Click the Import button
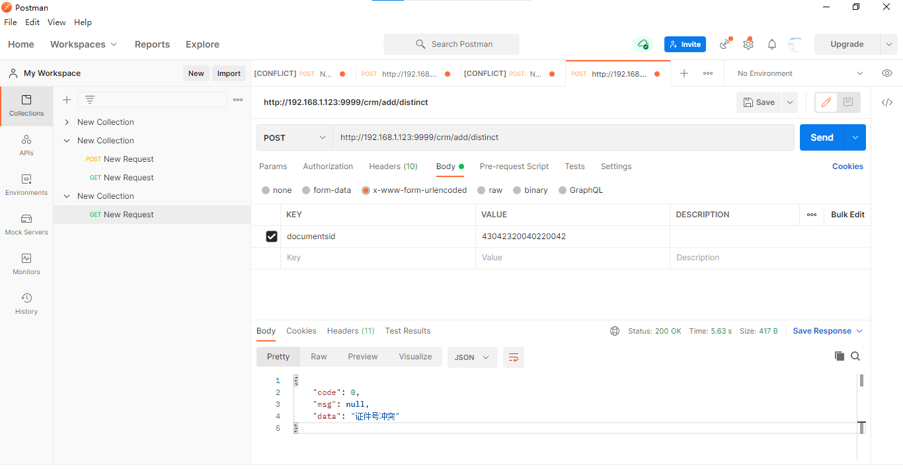The image size is (903, 469). pos(229,73)
